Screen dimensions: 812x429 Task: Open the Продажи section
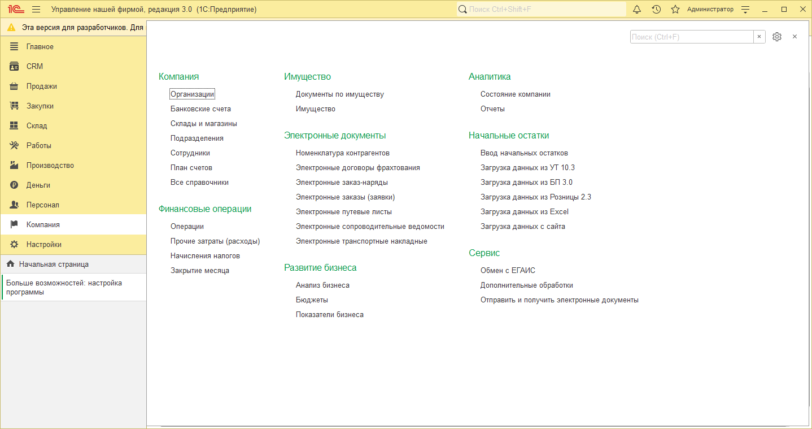point(42,86)
